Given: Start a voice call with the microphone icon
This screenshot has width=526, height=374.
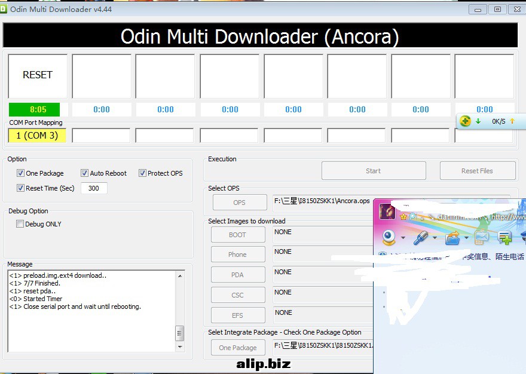Looking at the screenshot, I should 420,237.
